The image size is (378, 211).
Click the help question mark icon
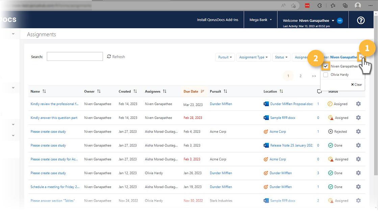(360, 20)
